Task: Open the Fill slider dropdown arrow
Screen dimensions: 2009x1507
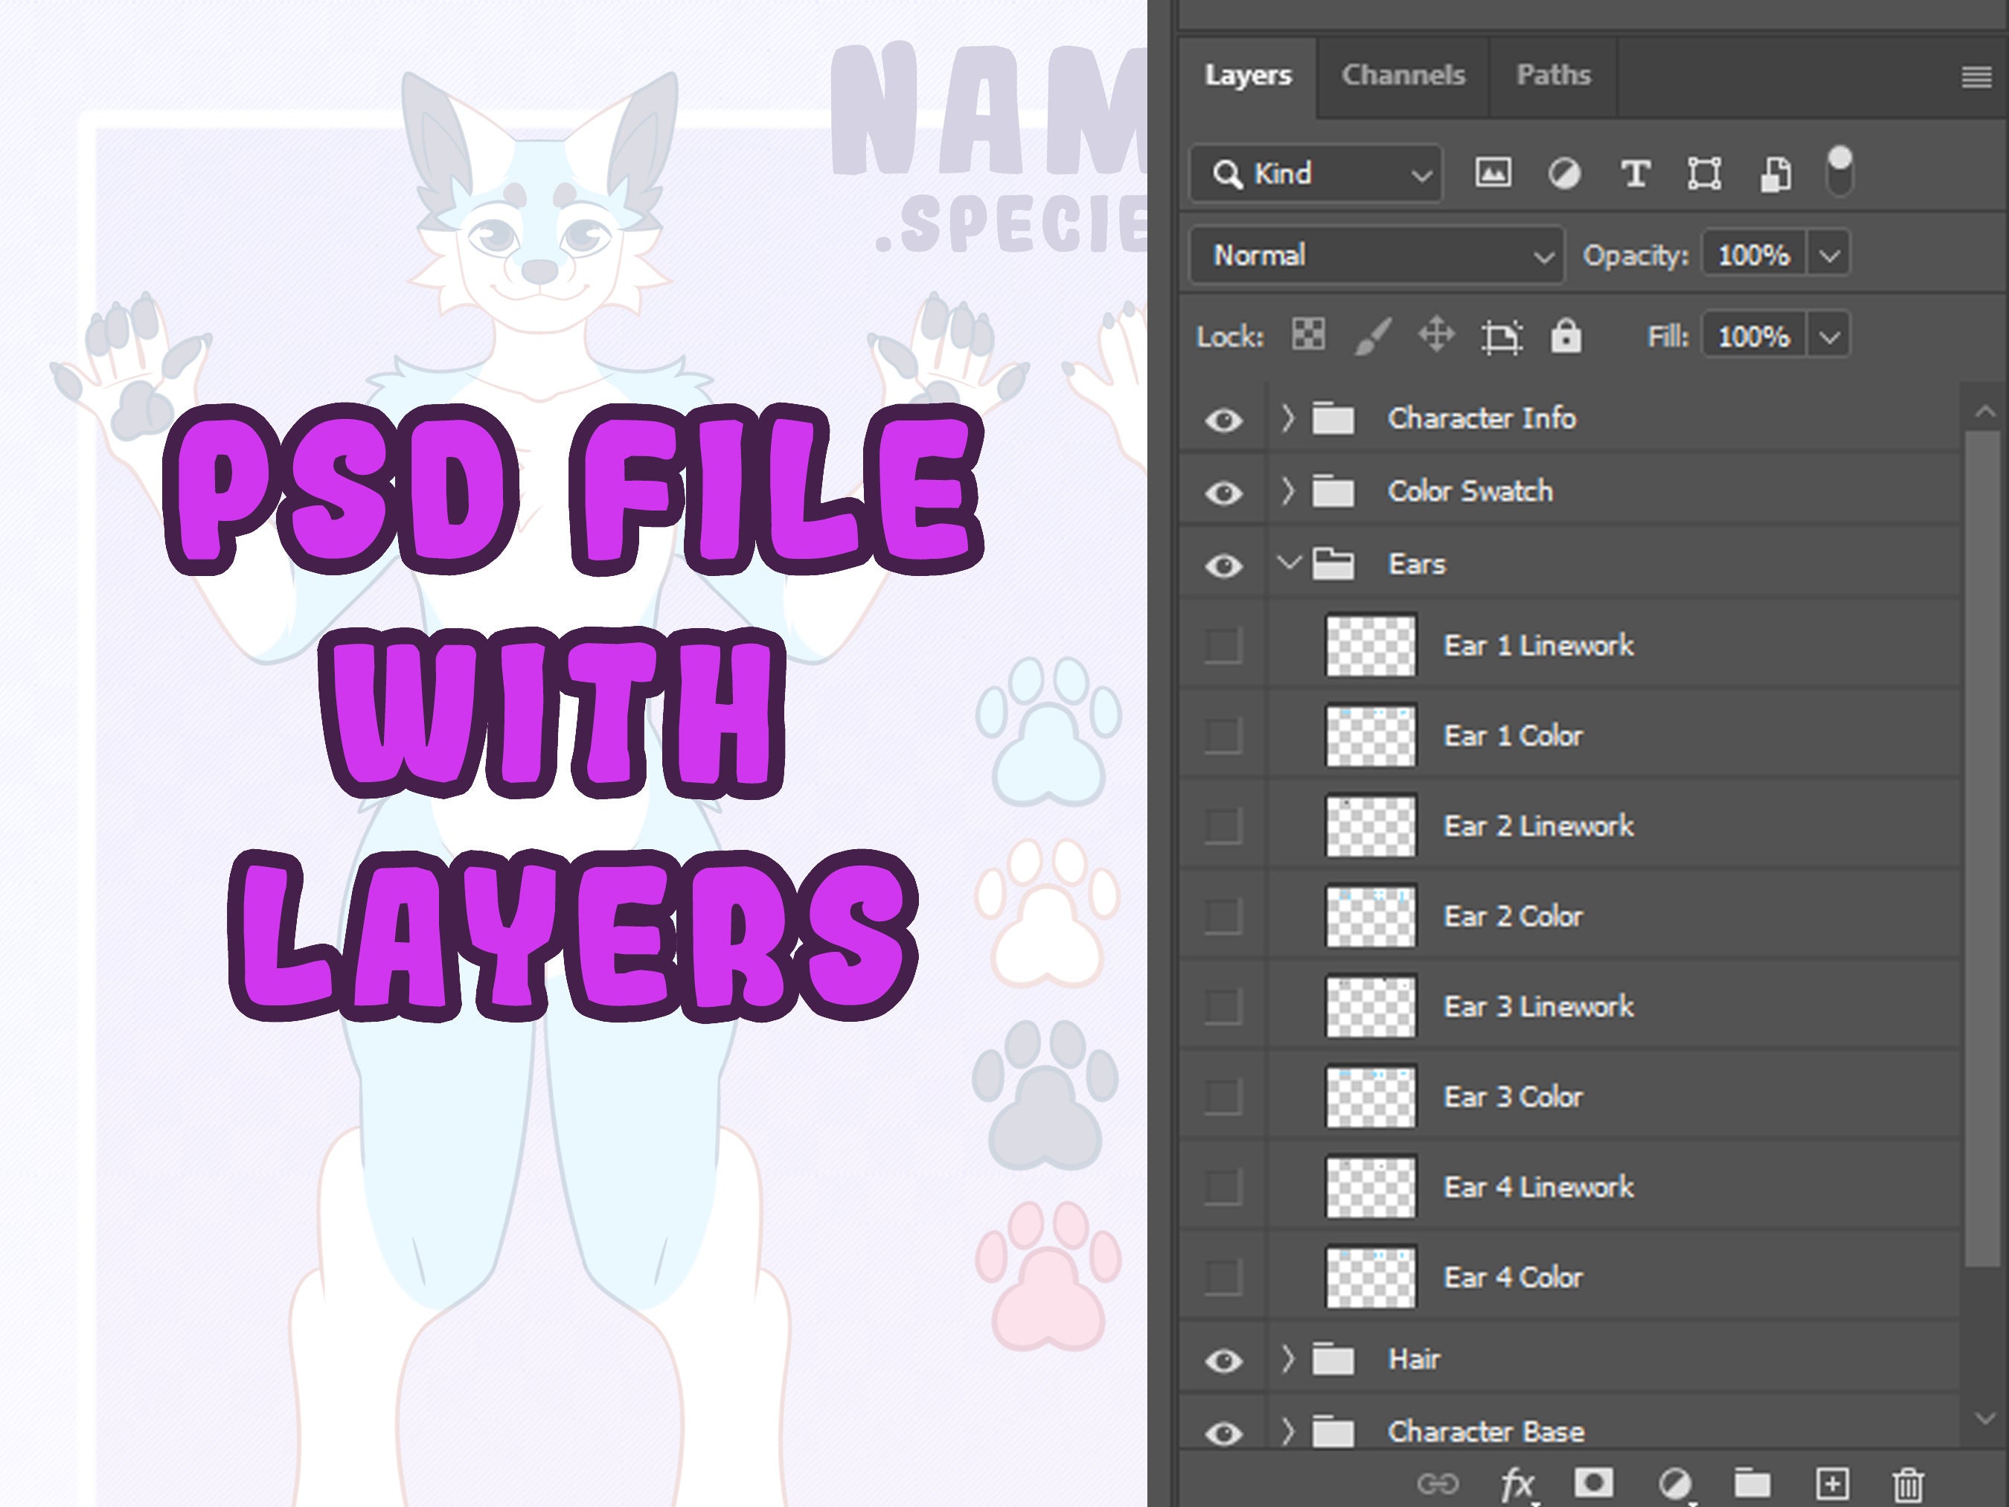Action: point(1829,337)
